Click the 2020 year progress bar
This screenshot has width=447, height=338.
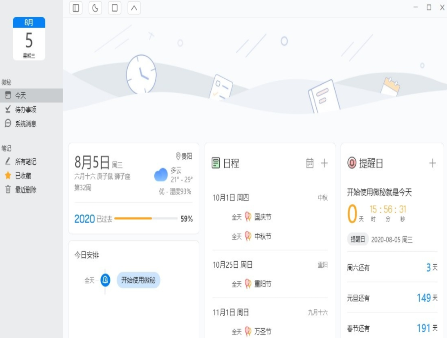pyautogui.click(x=146, y=218)
